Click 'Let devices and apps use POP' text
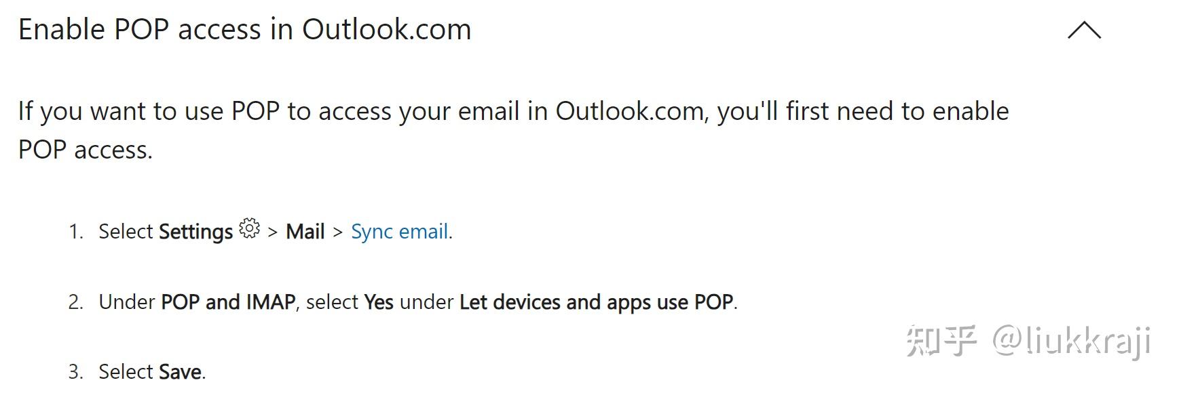This screenshot has width=1181, height=393. coord(596,302)
